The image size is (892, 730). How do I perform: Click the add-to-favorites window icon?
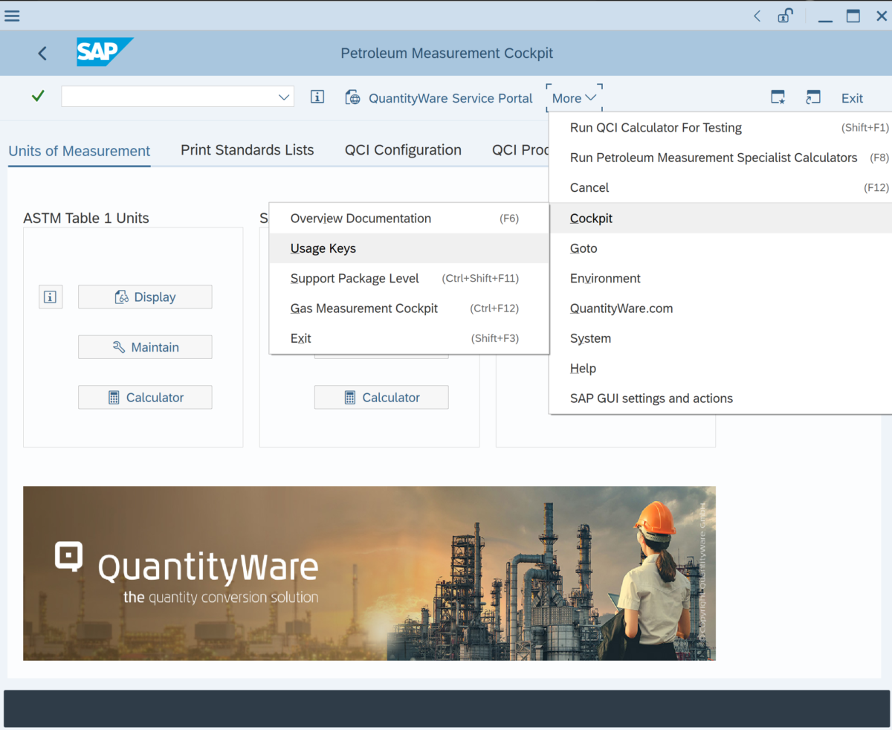[x=778, y=97]
